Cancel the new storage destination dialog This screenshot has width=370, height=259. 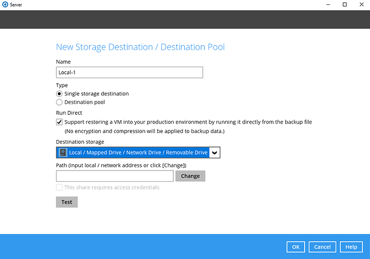click(322, 247)
